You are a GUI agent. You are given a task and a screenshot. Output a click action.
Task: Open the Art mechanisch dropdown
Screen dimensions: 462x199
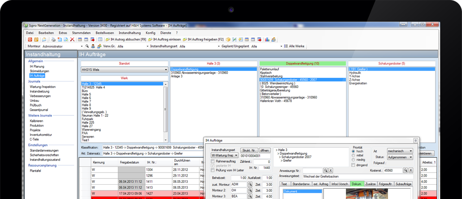tap(400, 151)
